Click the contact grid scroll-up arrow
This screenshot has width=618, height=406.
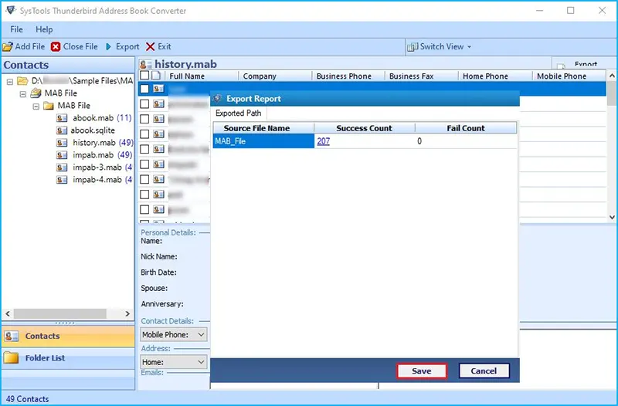pyautogui.click(x=612, y=75)
